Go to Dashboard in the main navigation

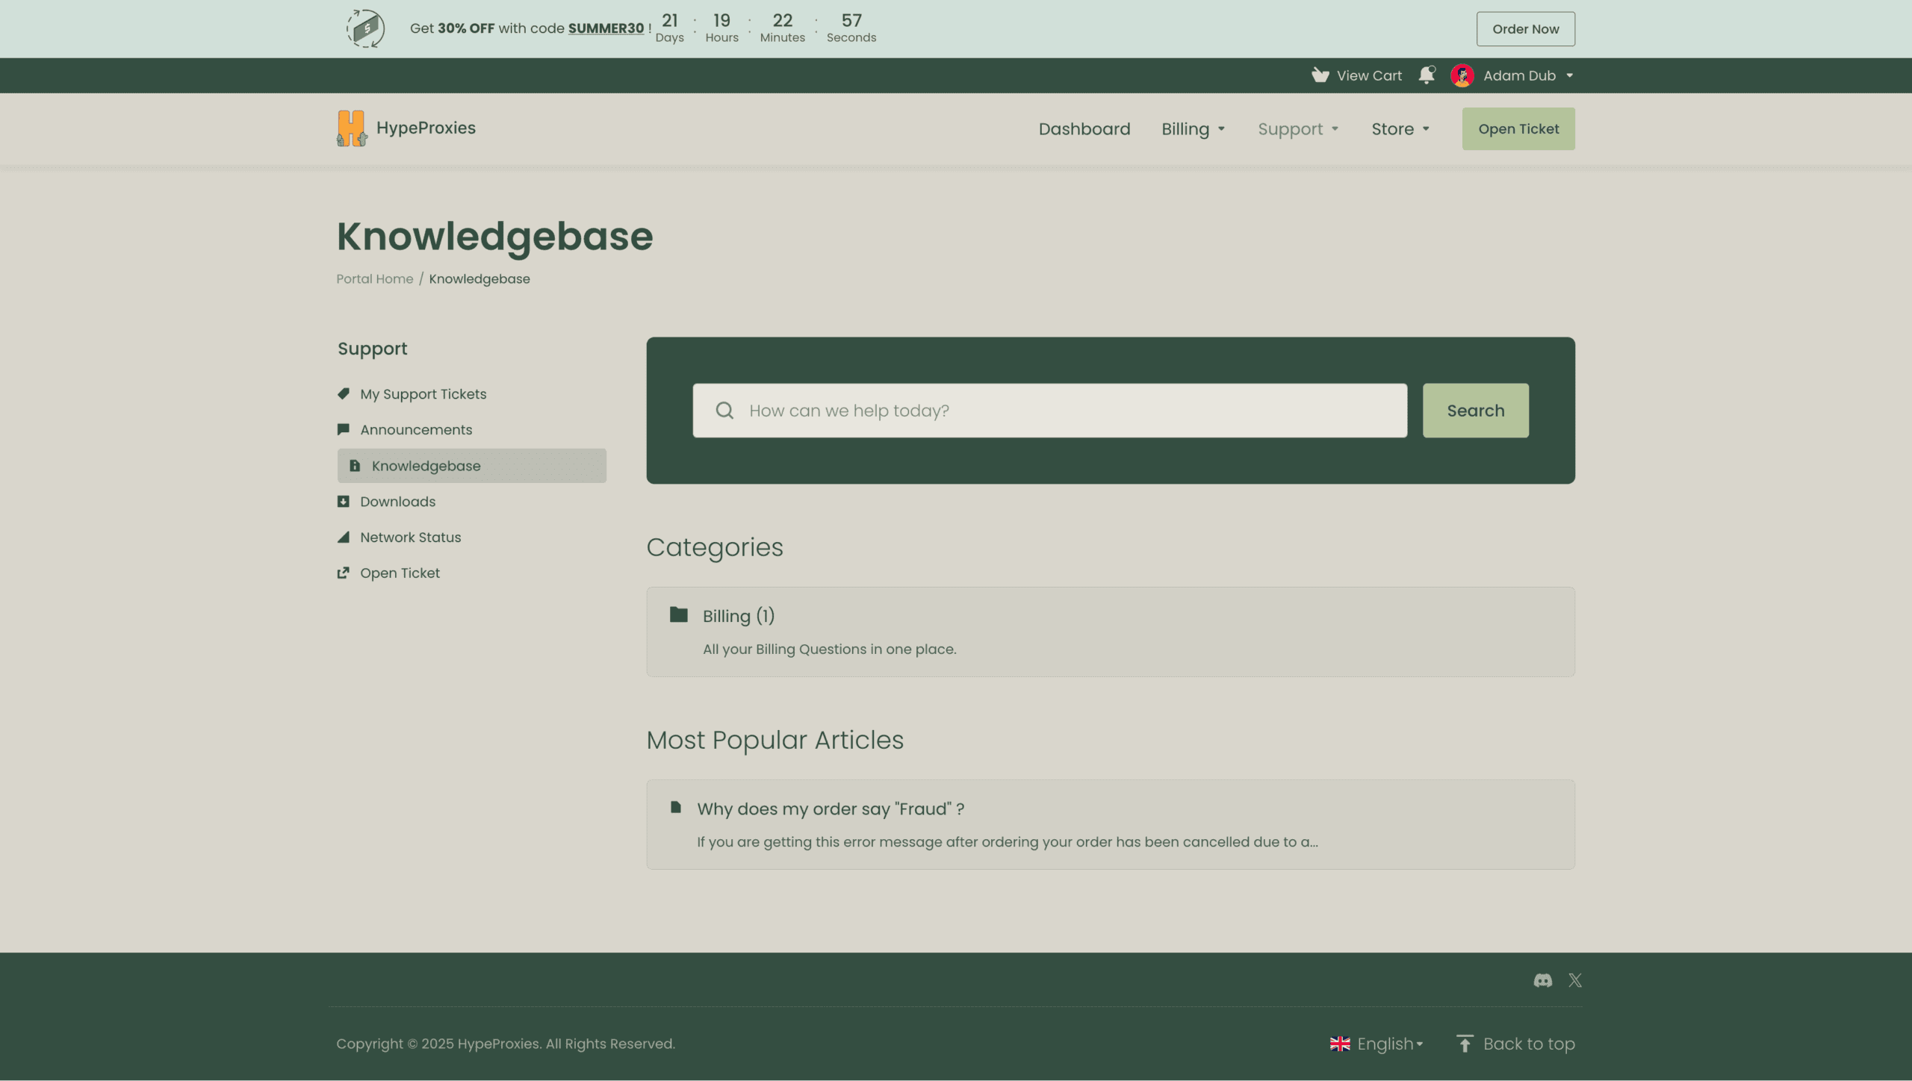coord(1084,129)
